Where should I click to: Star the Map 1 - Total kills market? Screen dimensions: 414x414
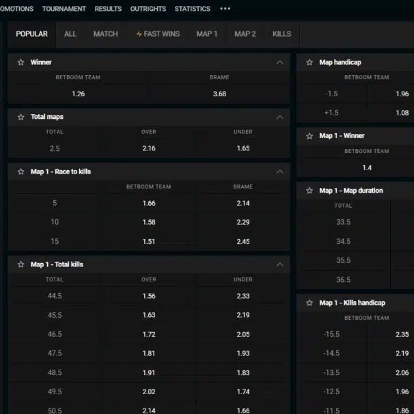tap(21, 264)
